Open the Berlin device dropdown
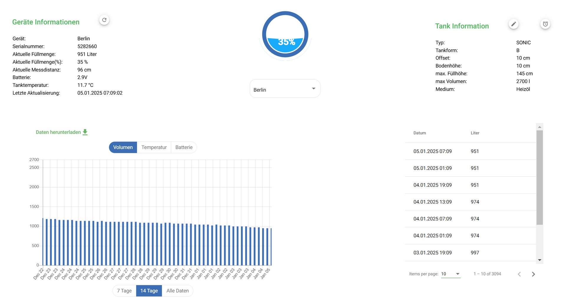Viewport: 566px width, 302px height. [x=285, y=89]
